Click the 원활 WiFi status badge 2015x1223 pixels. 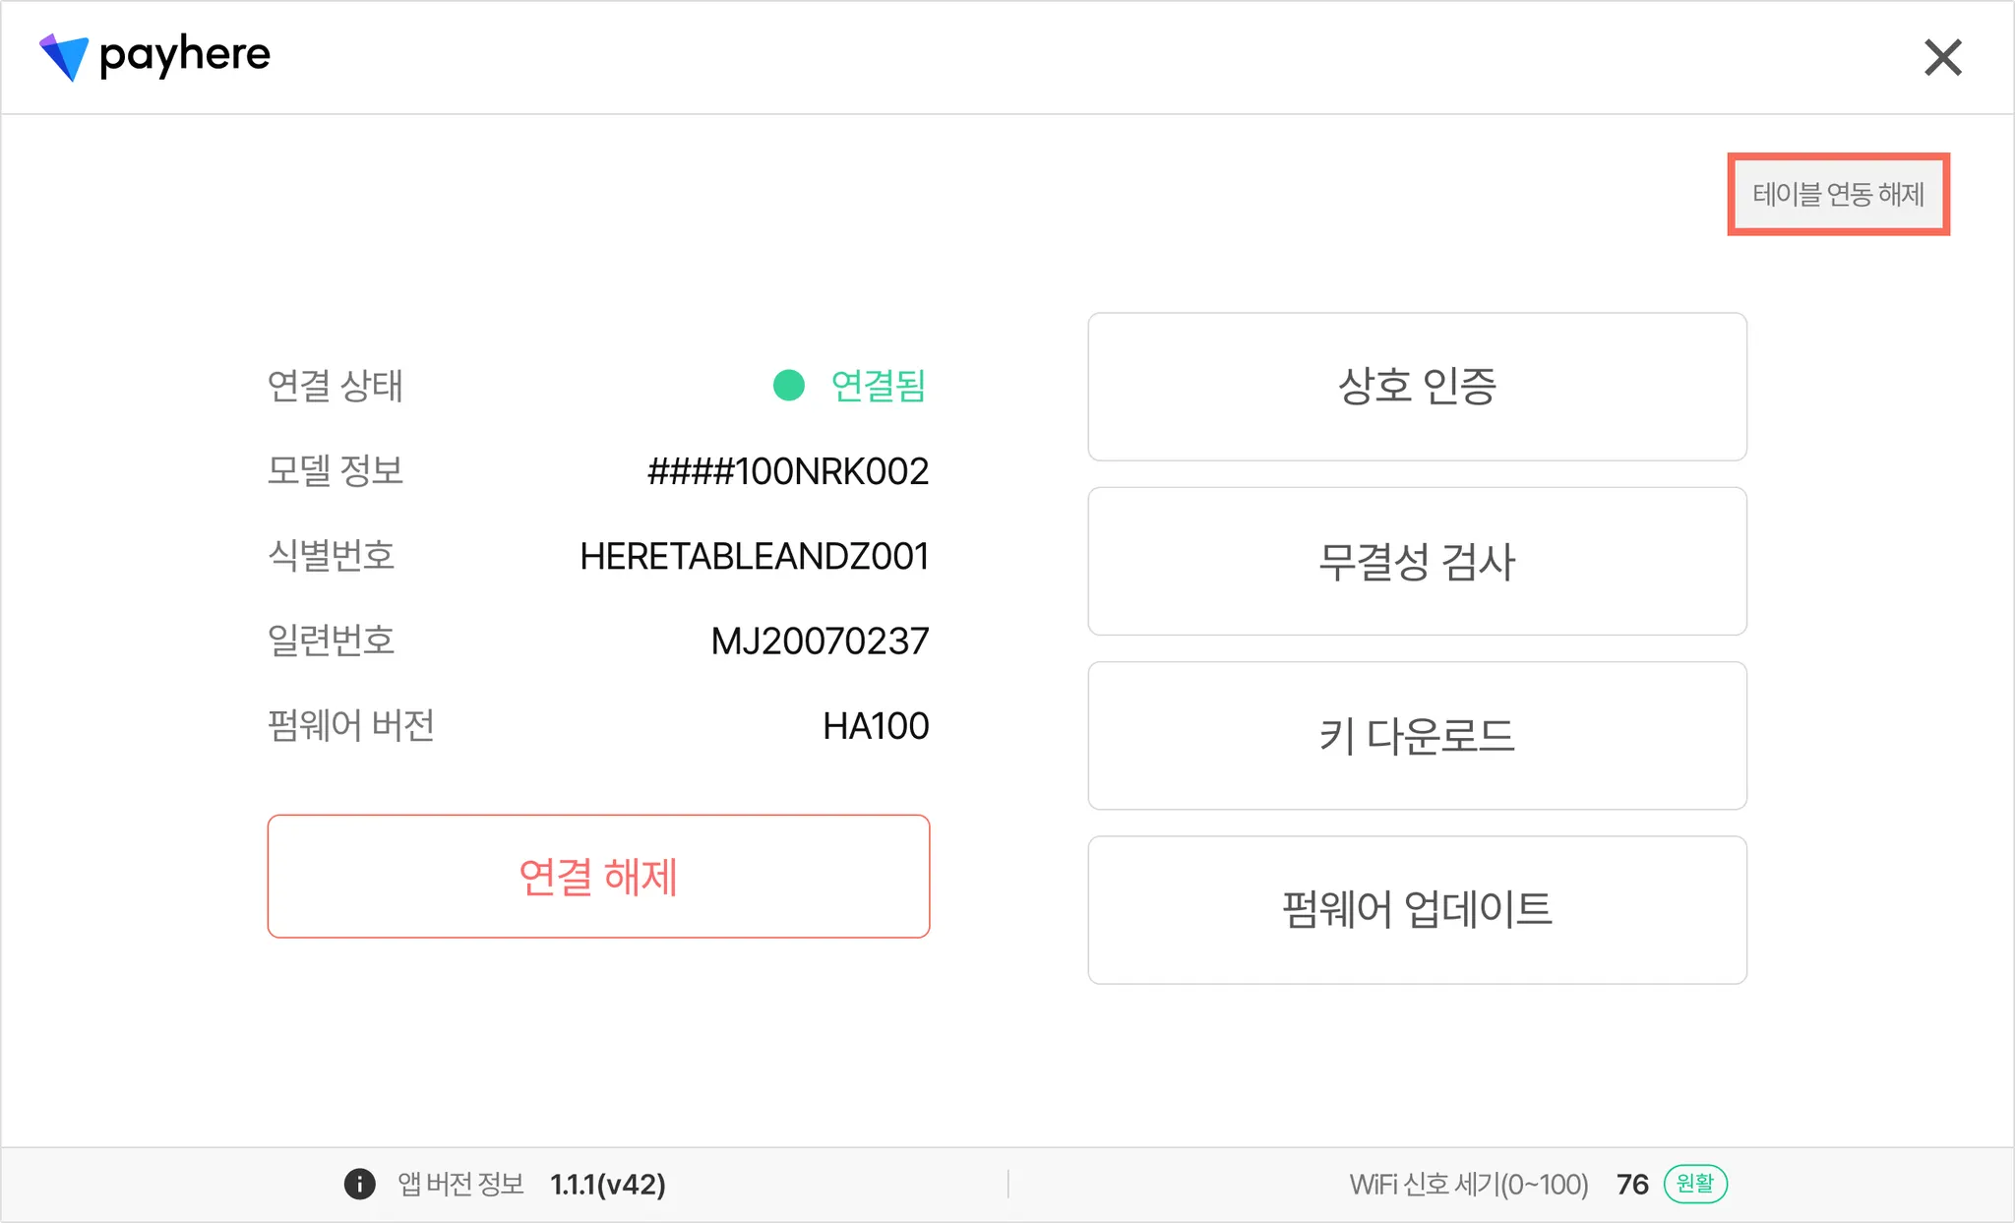click(1694, 1184)
